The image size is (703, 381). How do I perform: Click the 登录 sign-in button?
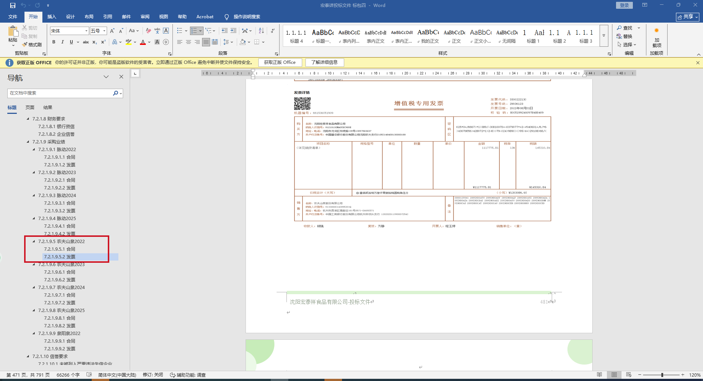coord(624,5)
